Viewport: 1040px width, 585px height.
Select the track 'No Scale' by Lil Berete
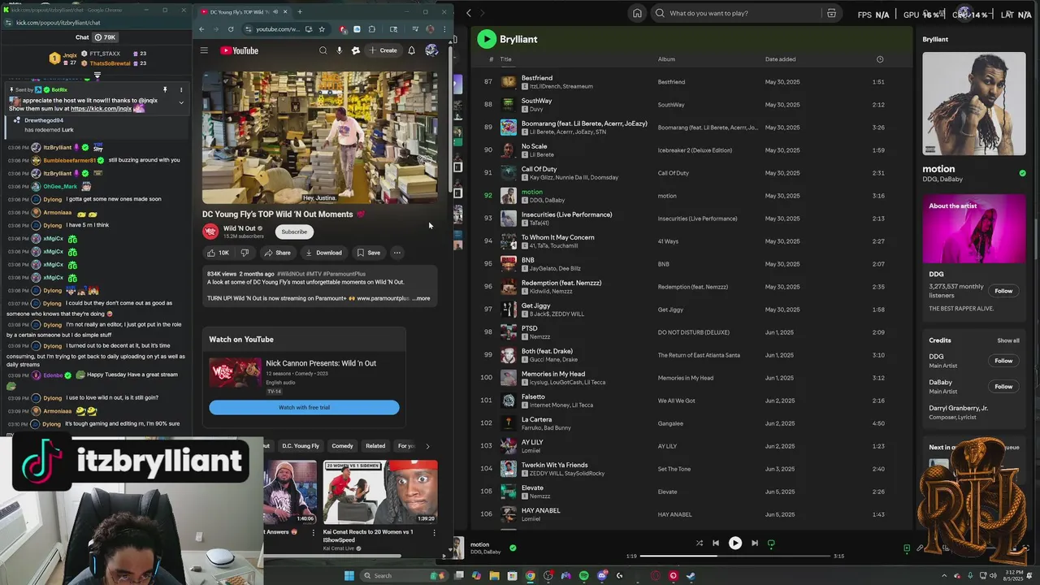click(691, 150)
